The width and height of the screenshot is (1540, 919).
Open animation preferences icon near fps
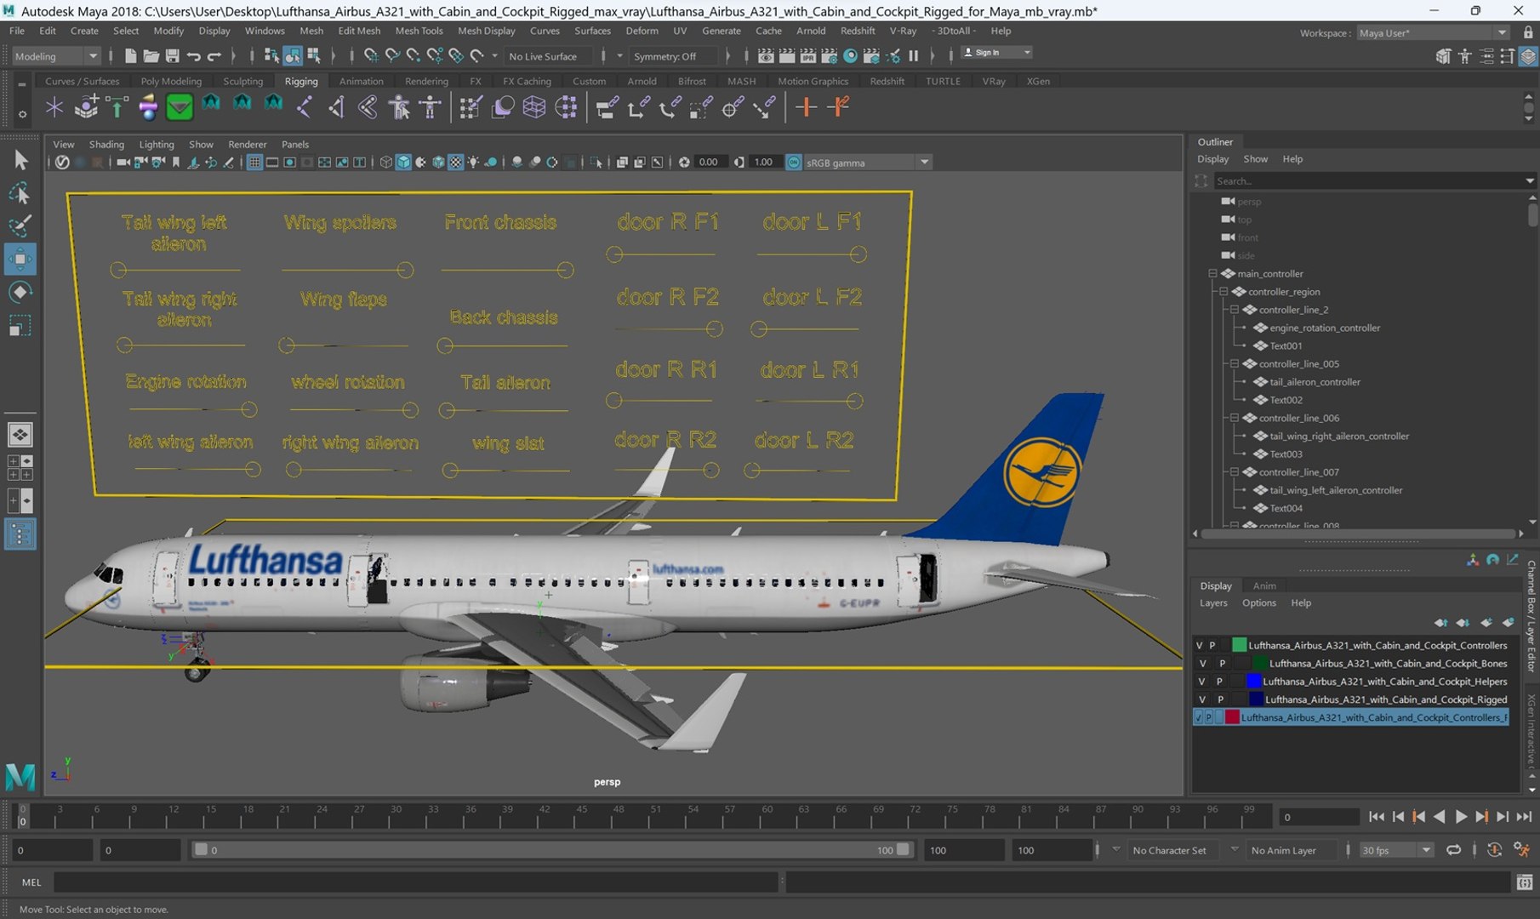click(1522, 850)
